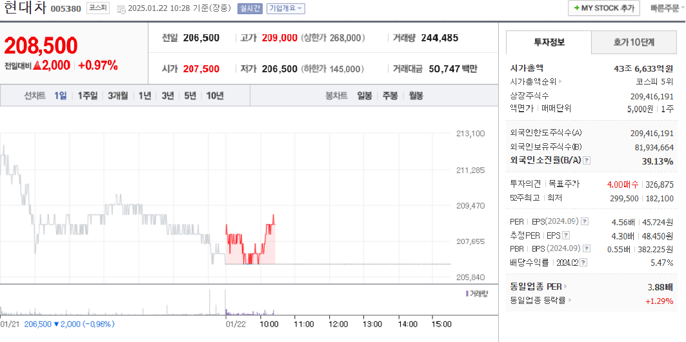Viewport: 686px width, 342px height.
Task: Select 5년 line chart period
Action: [190, 96]
